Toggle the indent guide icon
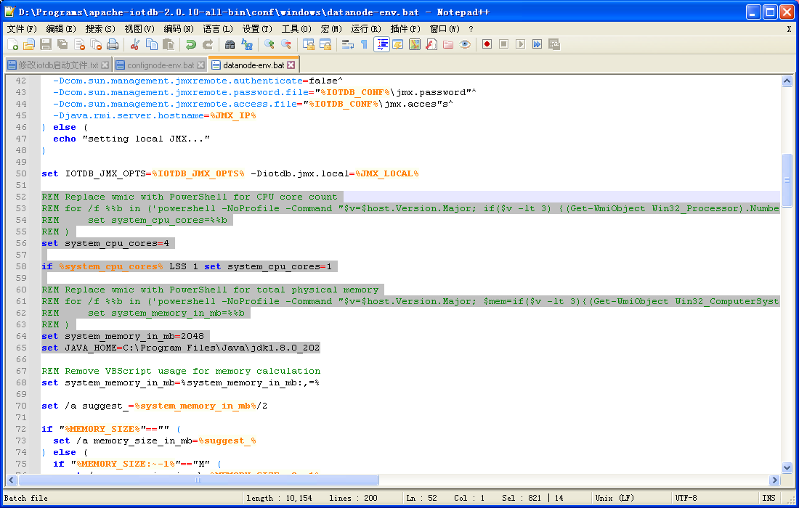The width and height of the screenshot is (799, 508). pos(381,45)
